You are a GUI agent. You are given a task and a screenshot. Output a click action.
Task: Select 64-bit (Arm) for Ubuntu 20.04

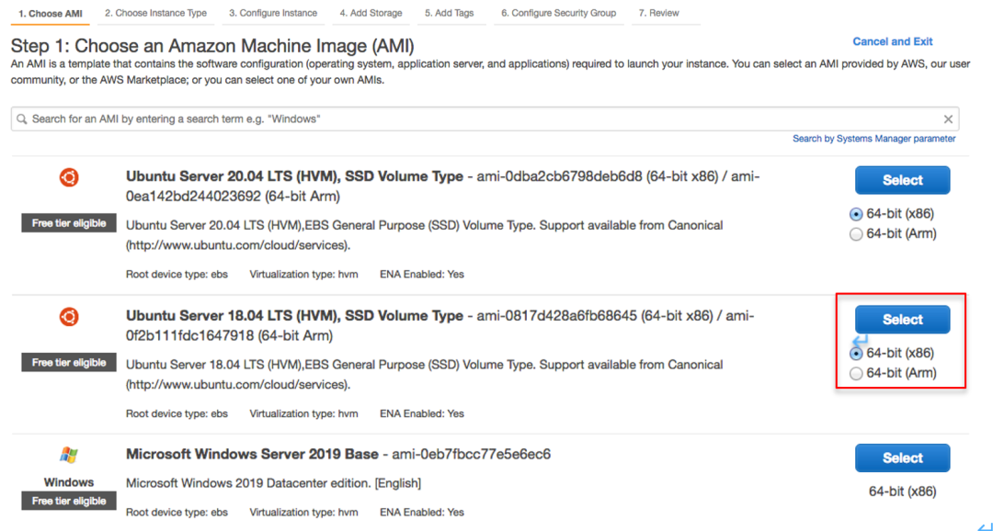click(856, 234)
